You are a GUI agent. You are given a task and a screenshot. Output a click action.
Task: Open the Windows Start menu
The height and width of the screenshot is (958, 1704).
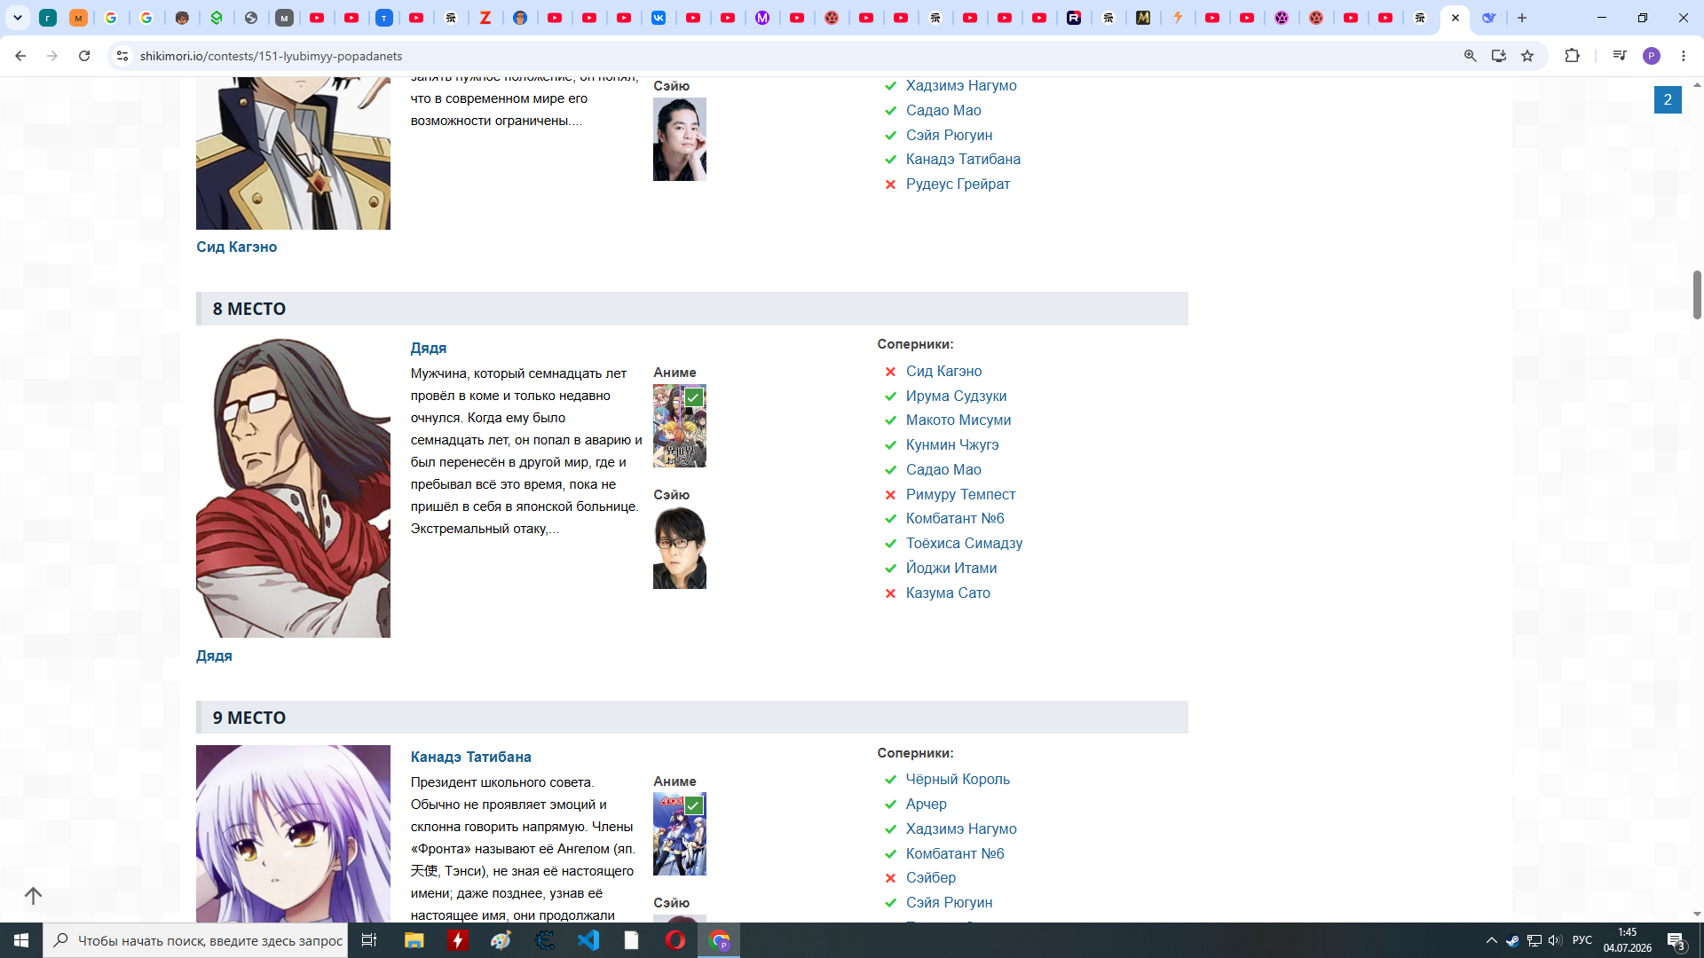[21, 940]
